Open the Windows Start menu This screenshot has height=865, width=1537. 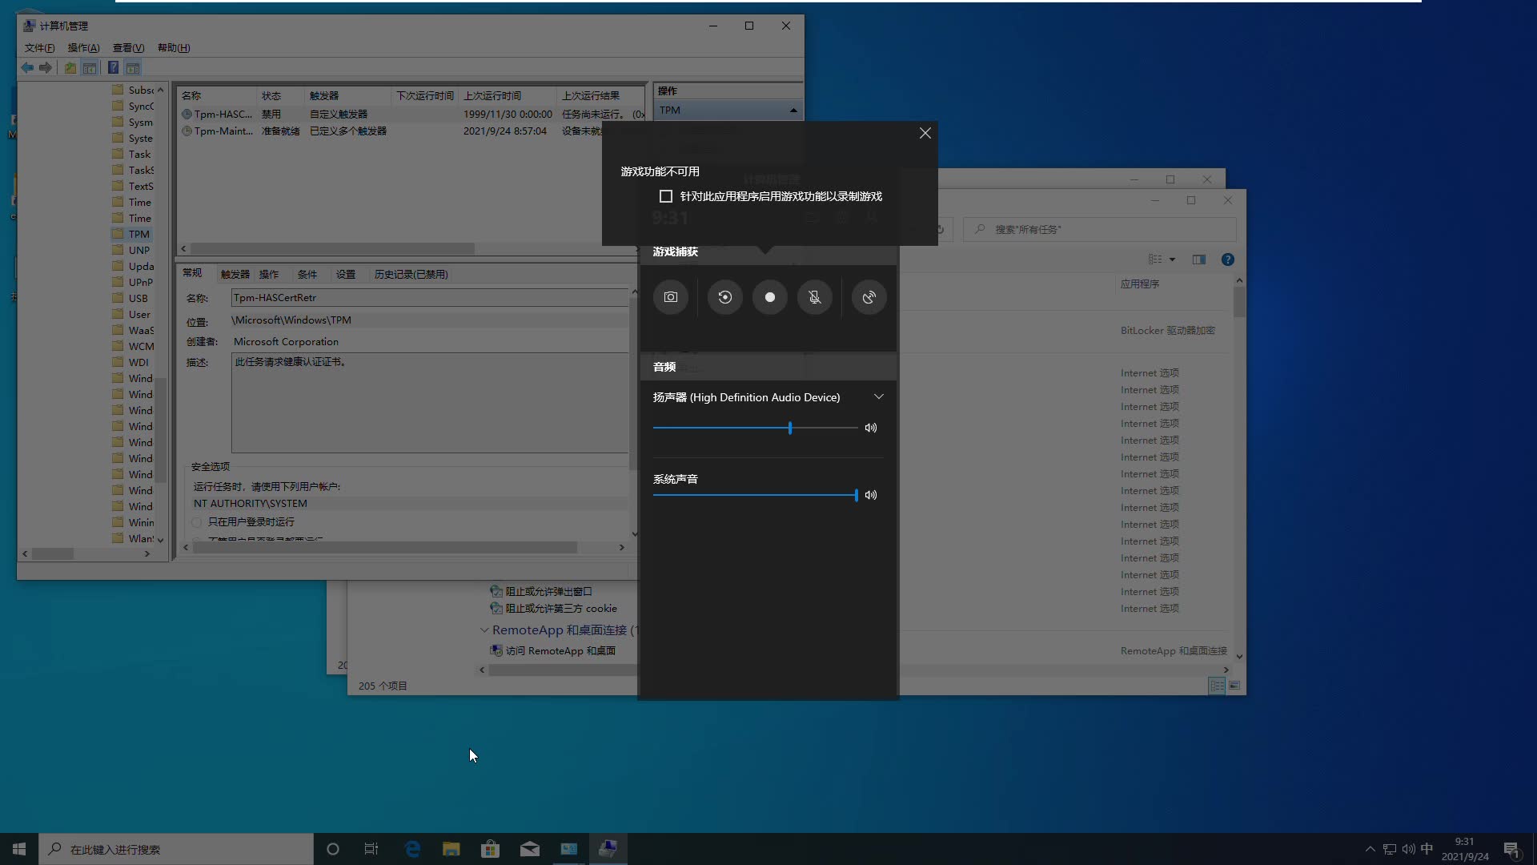(19, 849)
